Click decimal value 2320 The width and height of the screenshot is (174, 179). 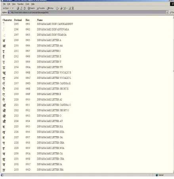click(16, 99)
